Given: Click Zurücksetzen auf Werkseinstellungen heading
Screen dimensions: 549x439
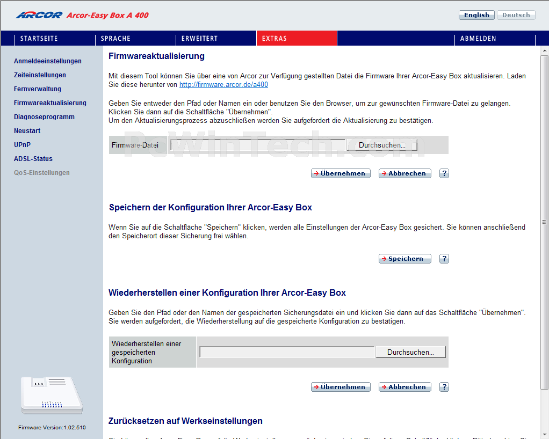Looking at the screenshot, I should (185, 421).
